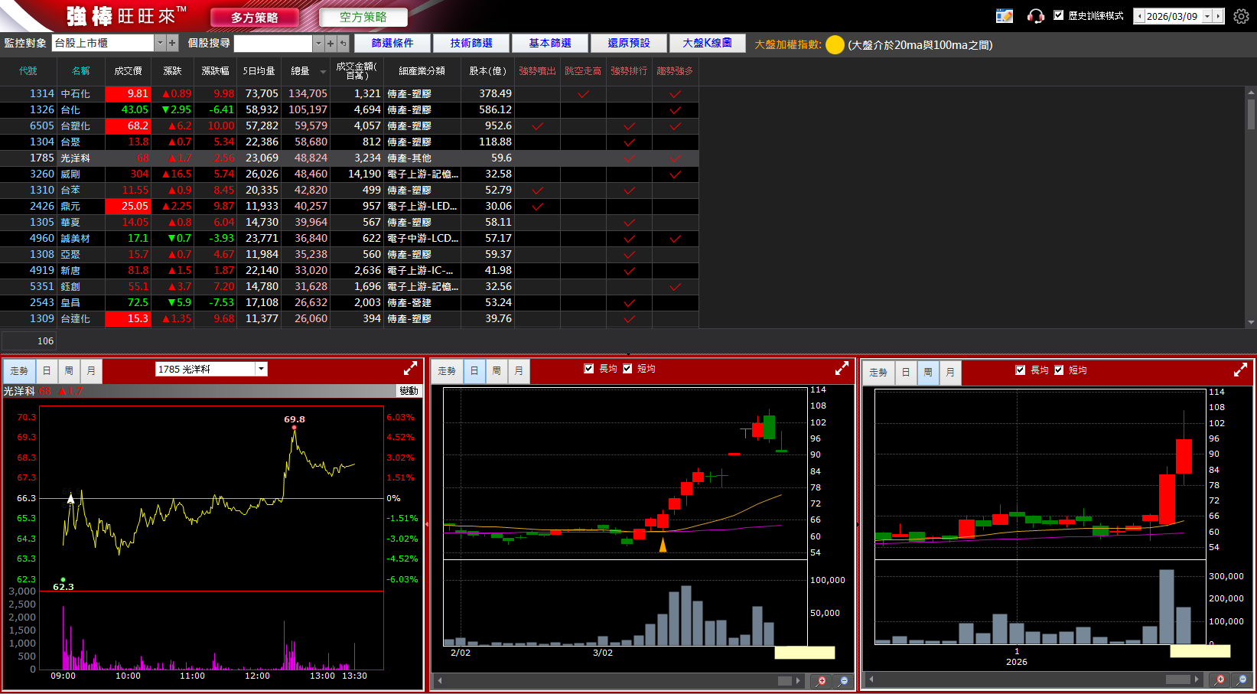The height and width of the screenshot is (694, 1257).
Task: Open the note editor window icon
Action: (1004, 16)
